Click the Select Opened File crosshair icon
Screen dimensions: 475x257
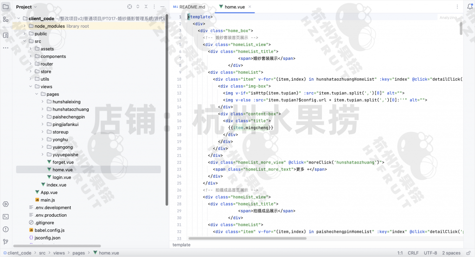point(129,7)
